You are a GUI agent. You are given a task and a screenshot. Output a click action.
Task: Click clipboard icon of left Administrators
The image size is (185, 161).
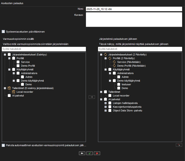18,73
